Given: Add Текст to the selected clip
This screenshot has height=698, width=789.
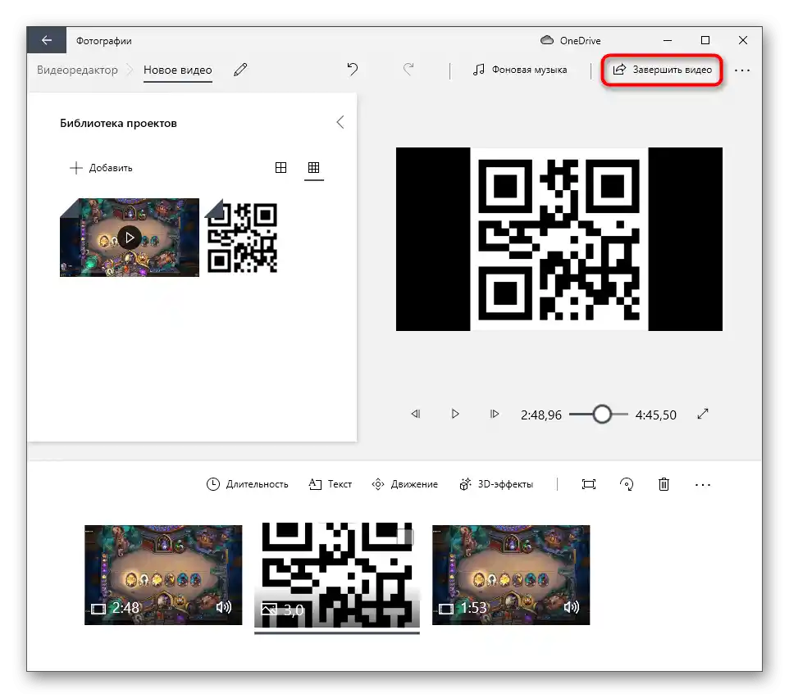Looking at the screenshot, I should [330, 484].
